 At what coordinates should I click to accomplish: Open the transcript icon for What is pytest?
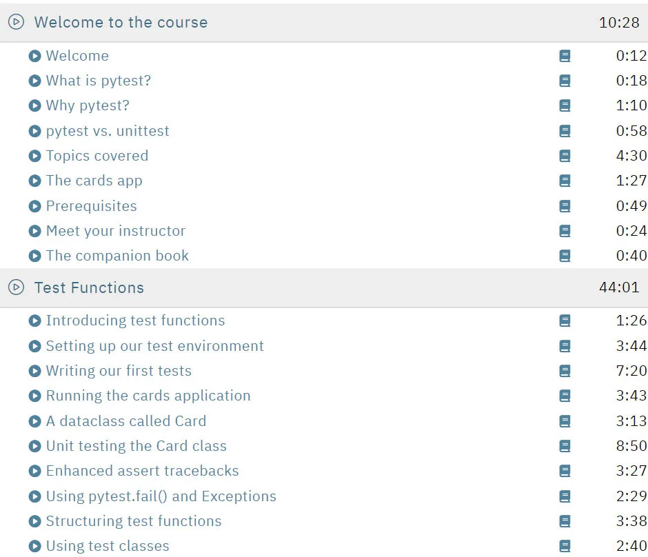pos(565,81)
